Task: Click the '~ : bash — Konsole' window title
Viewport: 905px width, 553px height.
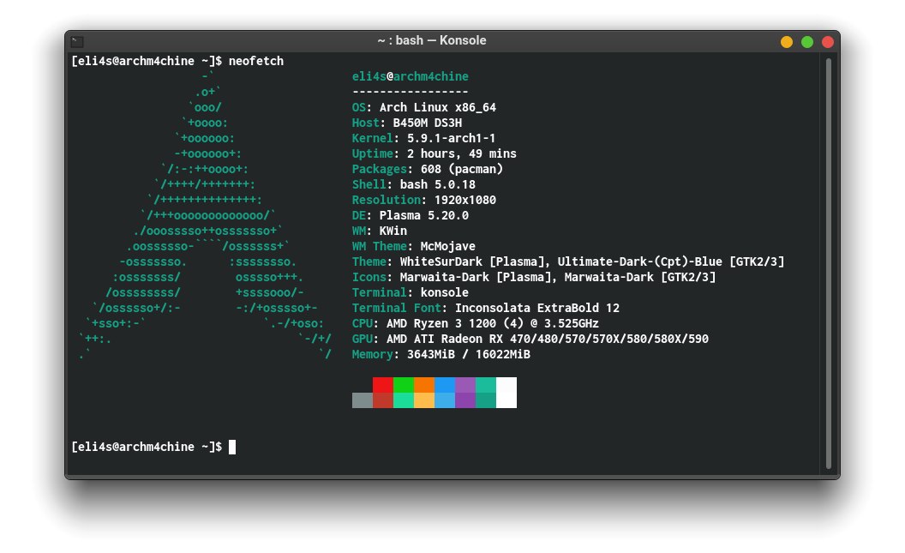Action: coord(432,40)
